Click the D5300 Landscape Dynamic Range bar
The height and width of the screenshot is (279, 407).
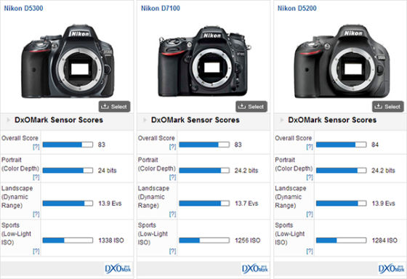(68, 203)
